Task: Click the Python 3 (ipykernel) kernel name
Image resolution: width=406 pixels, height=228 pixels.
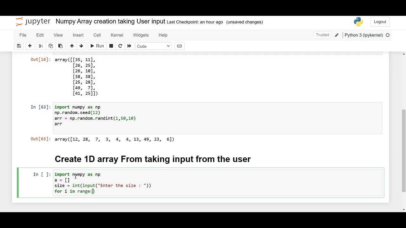Action: click(x=364, y=35)
